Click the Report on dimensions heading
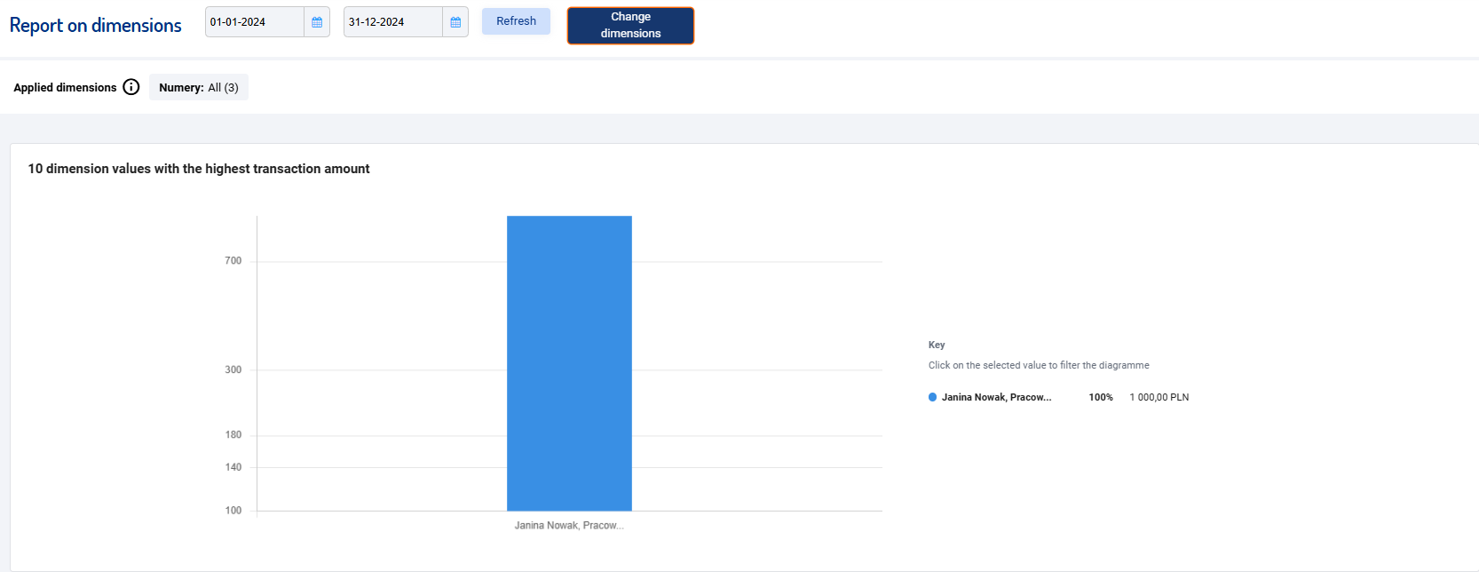 point(96,25)
